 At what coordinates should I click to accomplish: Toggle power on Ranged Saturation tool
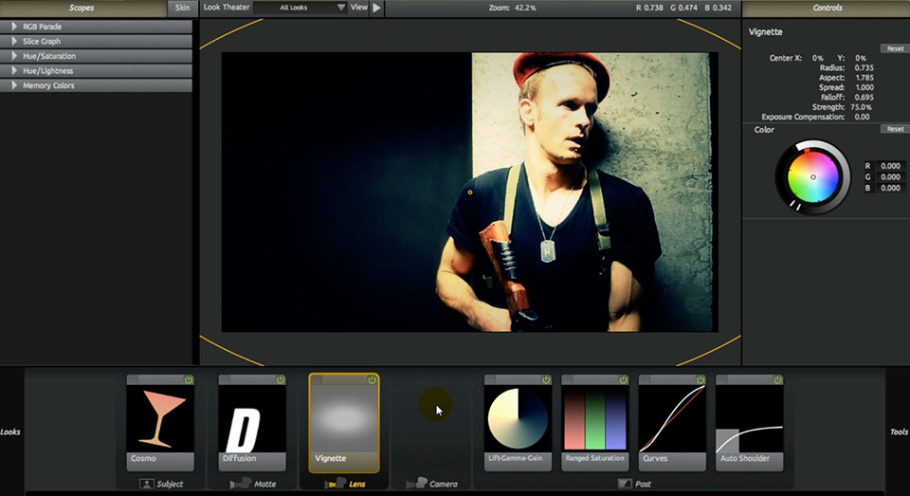624,380
